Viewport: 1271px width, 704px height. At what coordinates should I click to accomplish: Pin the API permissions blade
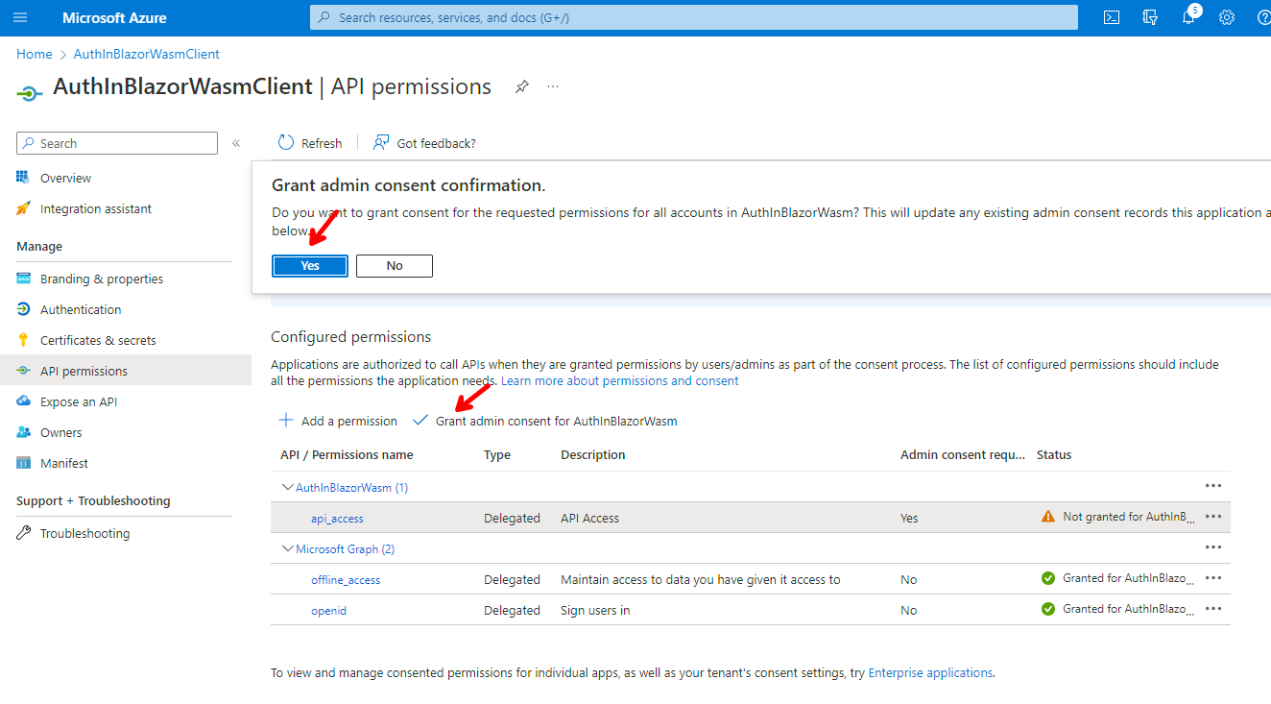521,86
